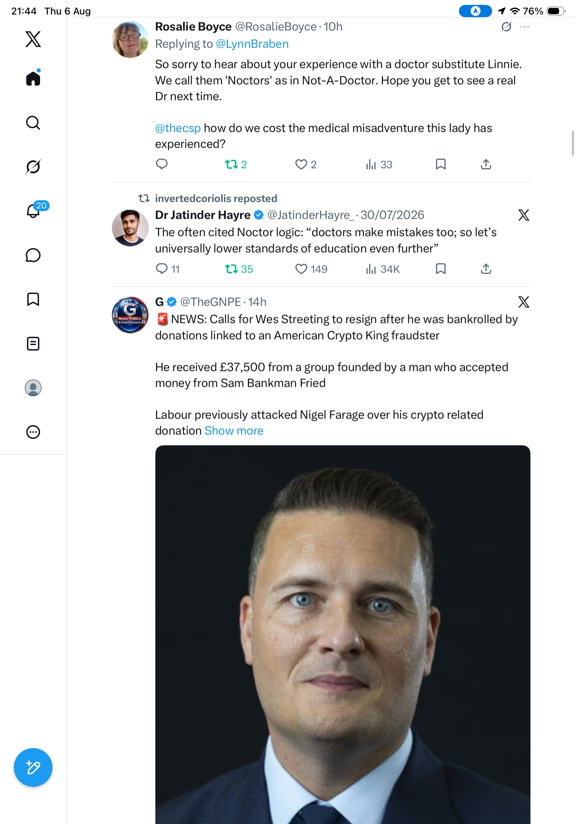Open the three-dot menu on Rosalie Boyce's post
This screenshot has width=576, height=824.
(x=524, y=27)
